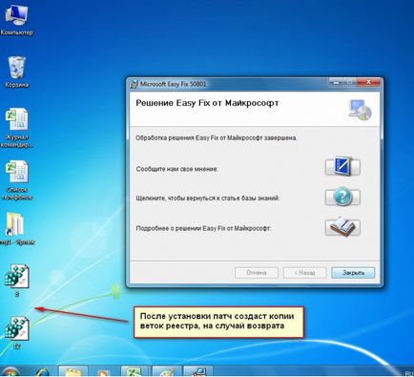The image size is (414, 377).
Task: Click the feedback icon button beside 'Сообщите нам свое мнение'
Action: 342,166
